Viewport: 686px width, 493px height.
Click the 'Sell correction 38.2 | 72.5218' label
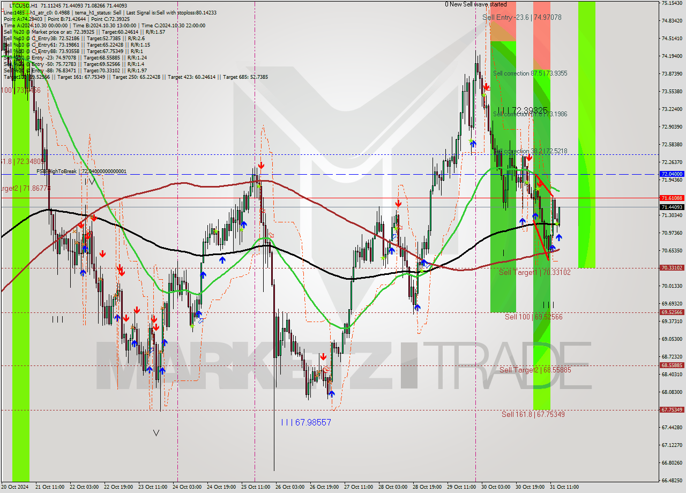530,151
